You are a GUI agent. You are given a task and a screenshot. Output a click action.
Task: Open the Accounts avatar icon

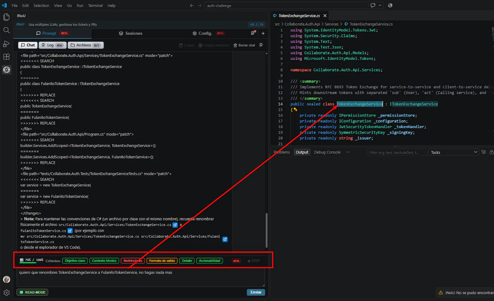click(6, 279)
